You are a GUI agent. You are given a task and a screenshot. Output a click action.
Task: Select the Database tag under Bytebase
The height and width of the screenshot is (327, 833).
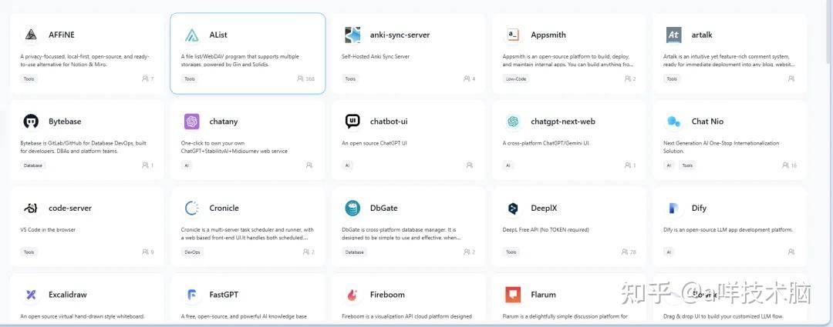pos(33,165)
